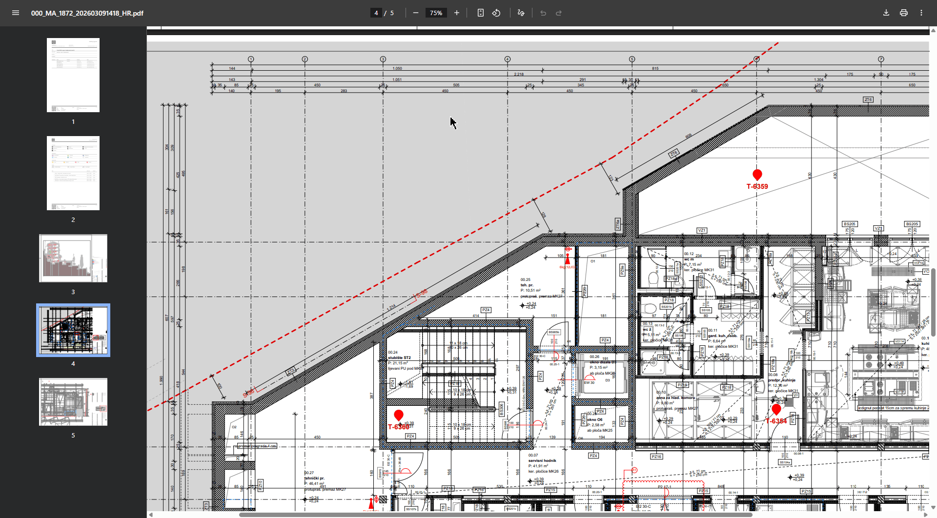Toggle the thumbnail sidebar with the hamburger icon
The width and height of the screenshot is (937, 518).
[x=16, y=13]
